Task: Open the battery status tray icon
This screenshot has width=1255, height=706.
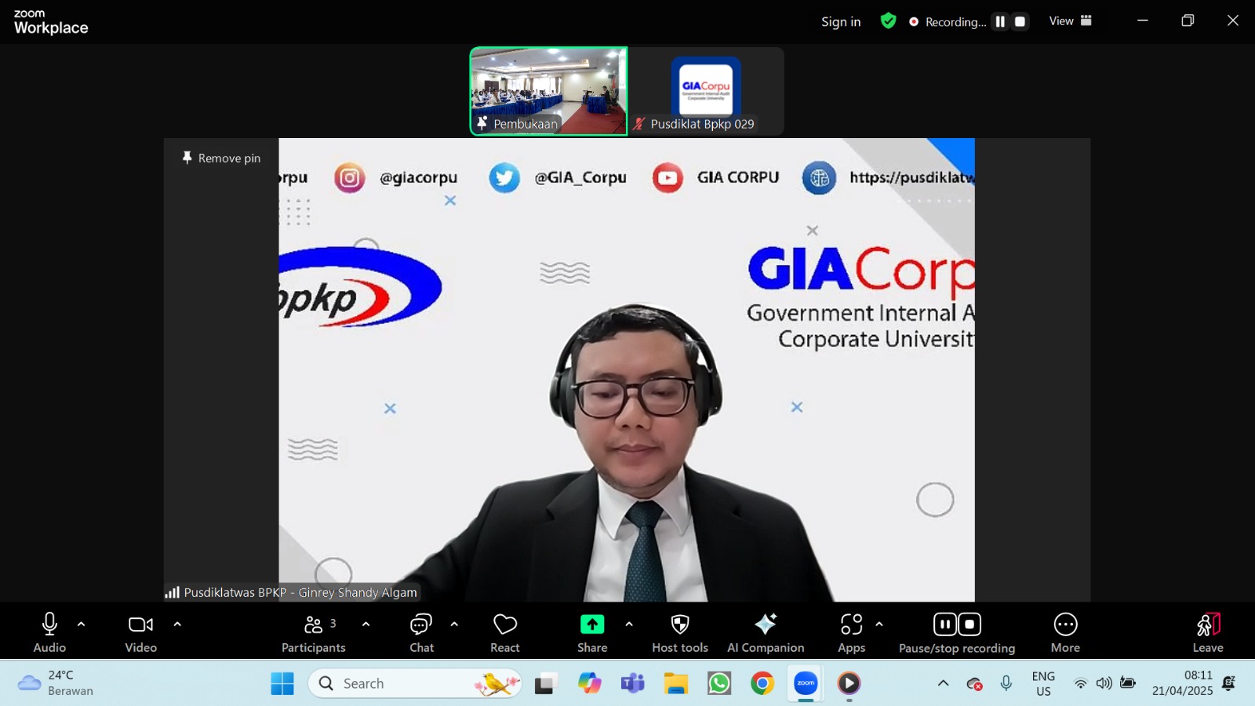Action: click(1128, 683)
